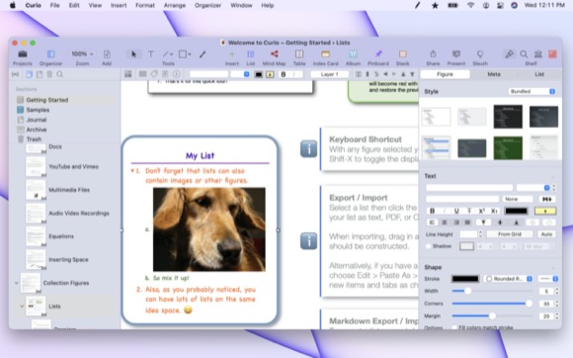The width and height of the screenshot is (573, 358).
Task: Open the Rounded R... shape dropdown
Action: pyautogui.click(x=509, y=279)
